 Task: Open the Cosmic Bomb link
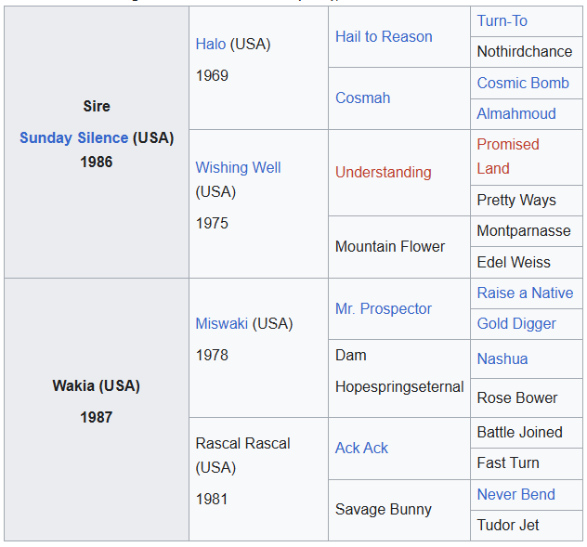tap(523, 83)
